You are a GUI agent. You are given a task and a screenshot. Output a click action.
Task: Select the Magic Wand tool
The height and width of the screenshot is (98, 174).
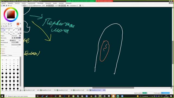click(6, 24)
